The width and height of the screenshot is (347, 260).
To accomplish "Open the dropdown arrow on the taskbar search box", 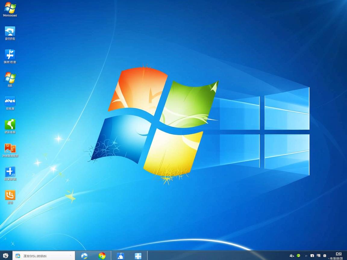I will (70, 256).
